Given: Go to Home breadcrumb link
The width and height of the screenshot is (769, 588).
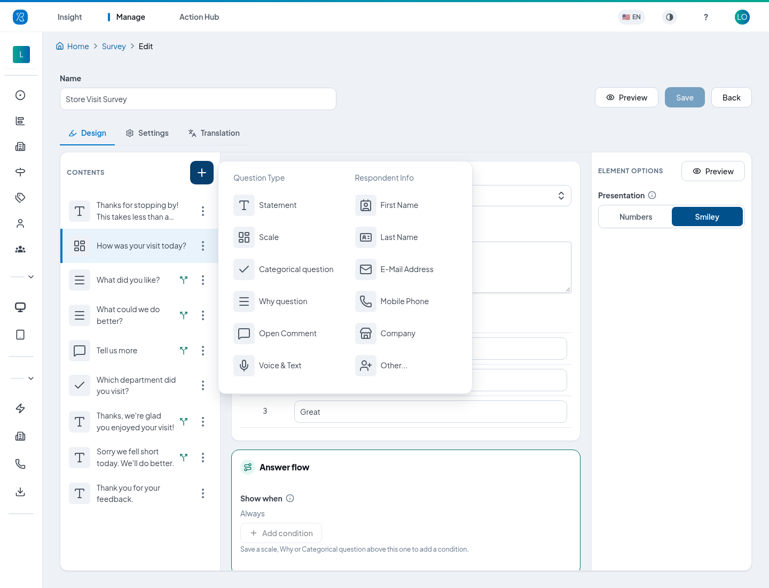Looking at the screenshot, I should click(73, 47).
